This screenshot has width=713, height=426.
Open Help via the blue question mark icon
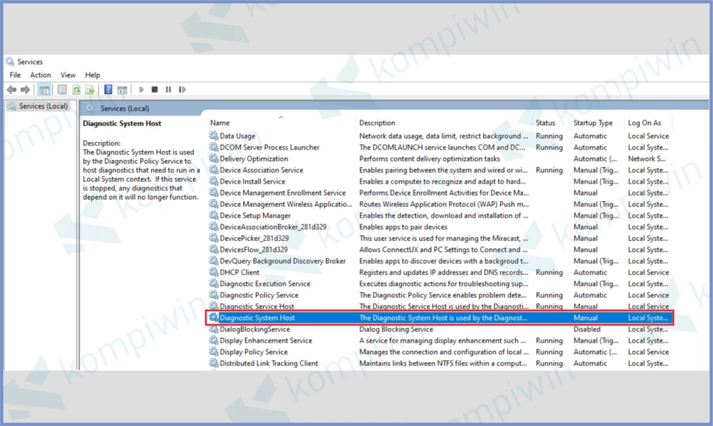[109, 90]
